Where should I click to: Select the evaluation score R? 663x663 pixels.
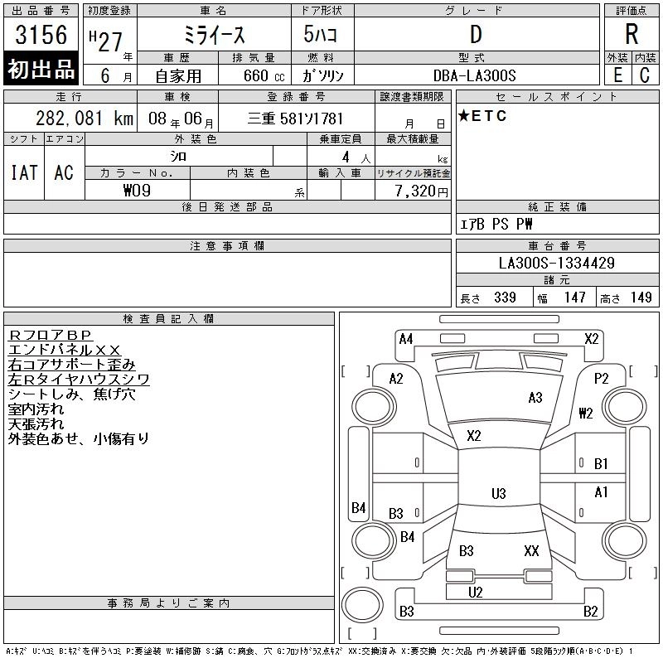(x=632, y=34)
